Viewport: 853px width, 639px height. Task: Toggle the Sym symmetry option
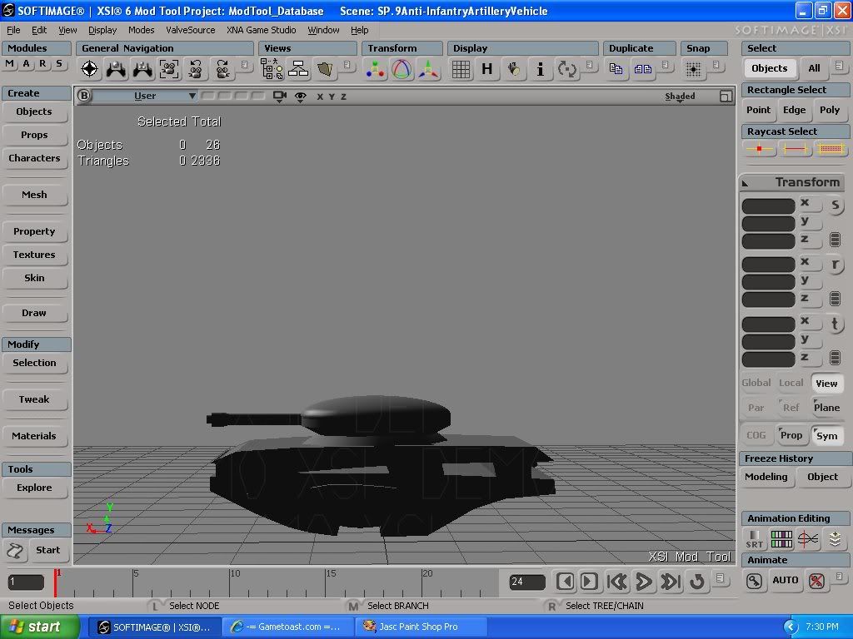pos(826,436)
